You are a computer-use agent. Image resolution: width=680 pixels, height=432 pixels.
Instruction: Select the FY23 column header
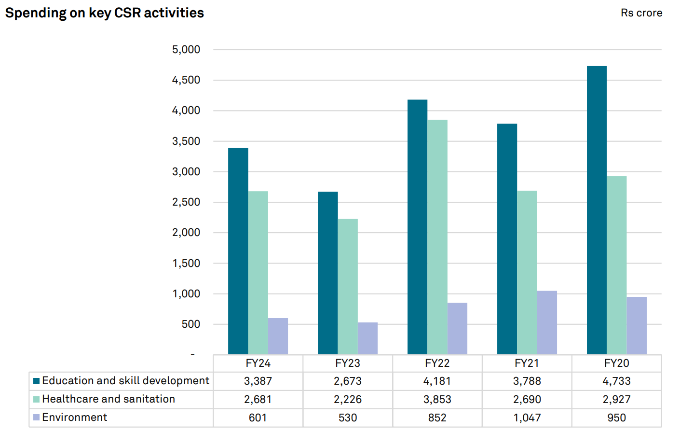(348, 363)
